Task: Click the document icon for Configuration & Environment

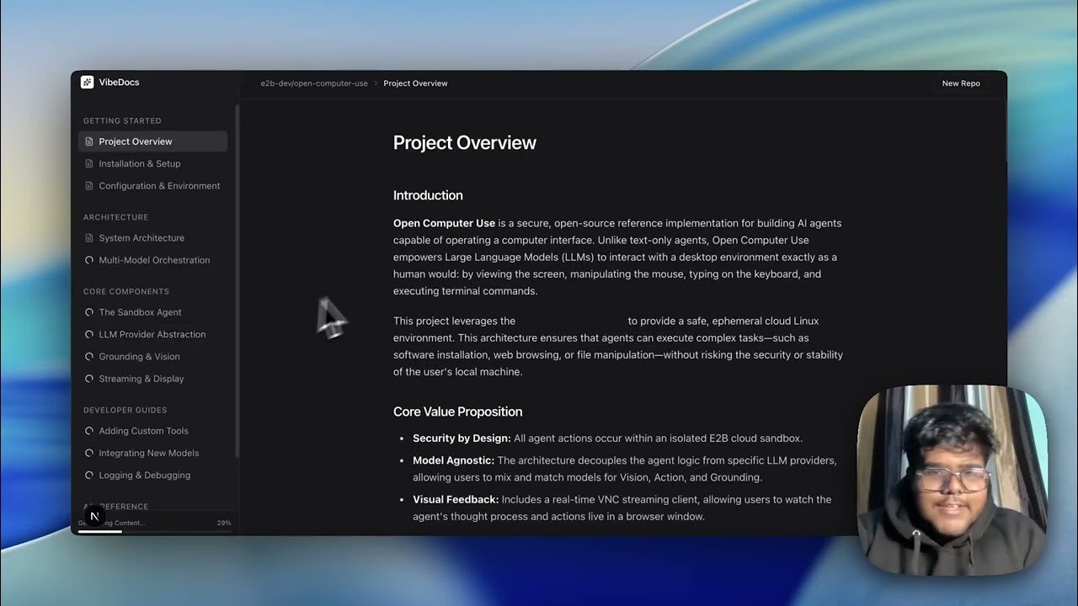Action: tap(88, 185)
